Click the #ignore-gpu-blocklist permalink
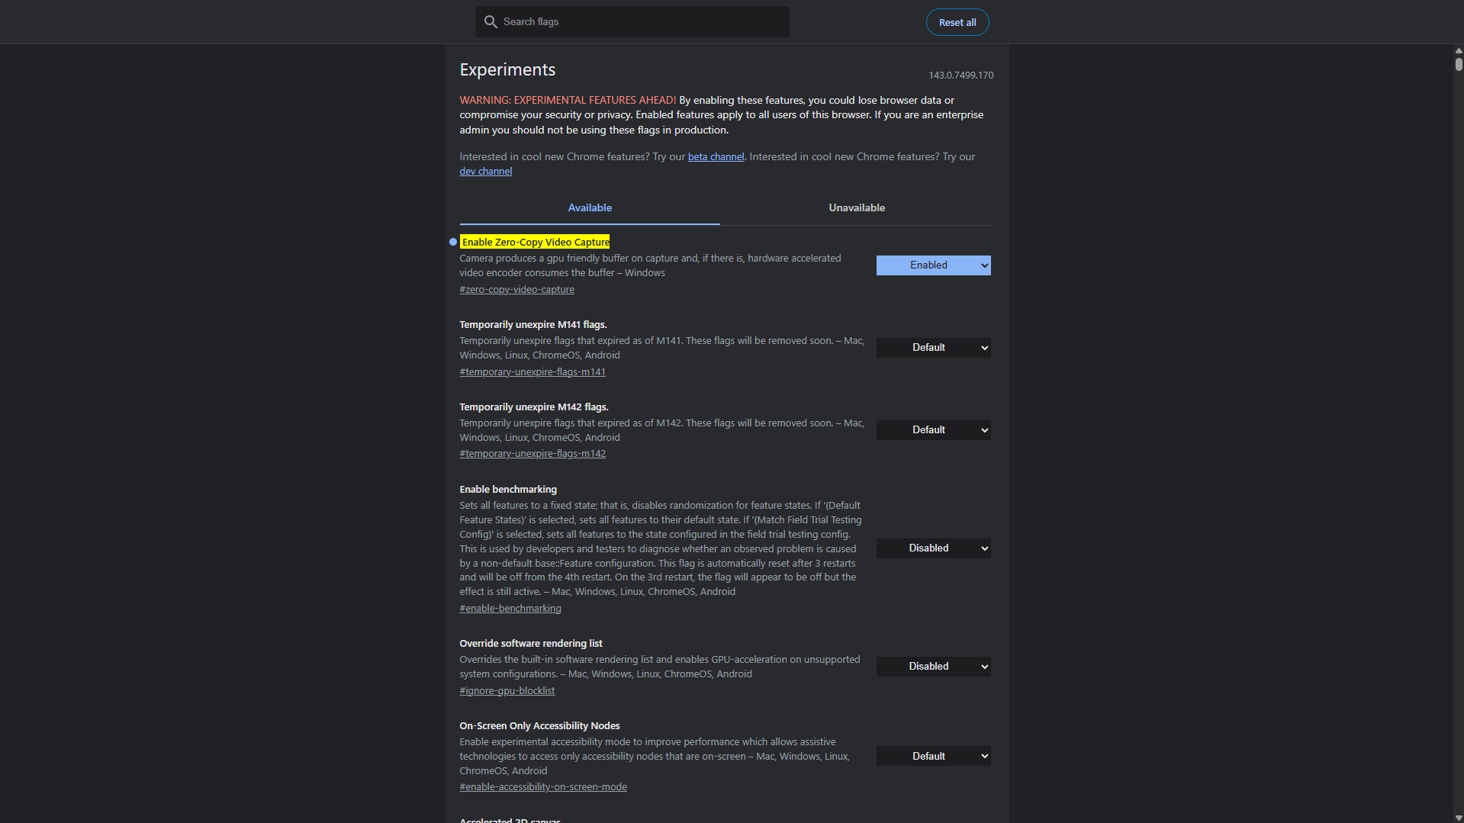Screen dimensions: 1464x823 507,690
